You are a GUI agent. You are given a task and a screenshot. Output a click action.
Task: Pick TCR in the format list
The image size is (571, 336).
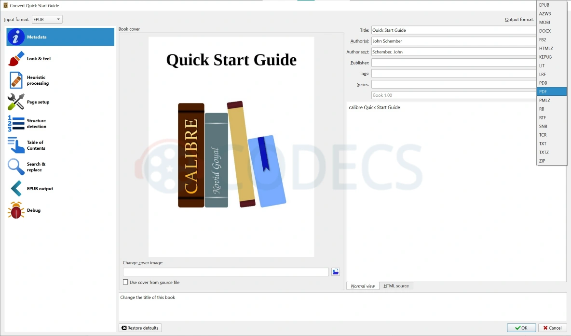551,135
